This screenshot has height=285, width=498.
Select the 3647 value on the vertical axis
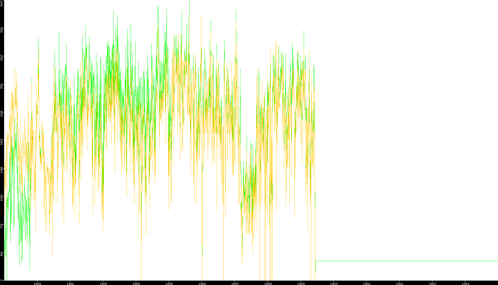2,3
